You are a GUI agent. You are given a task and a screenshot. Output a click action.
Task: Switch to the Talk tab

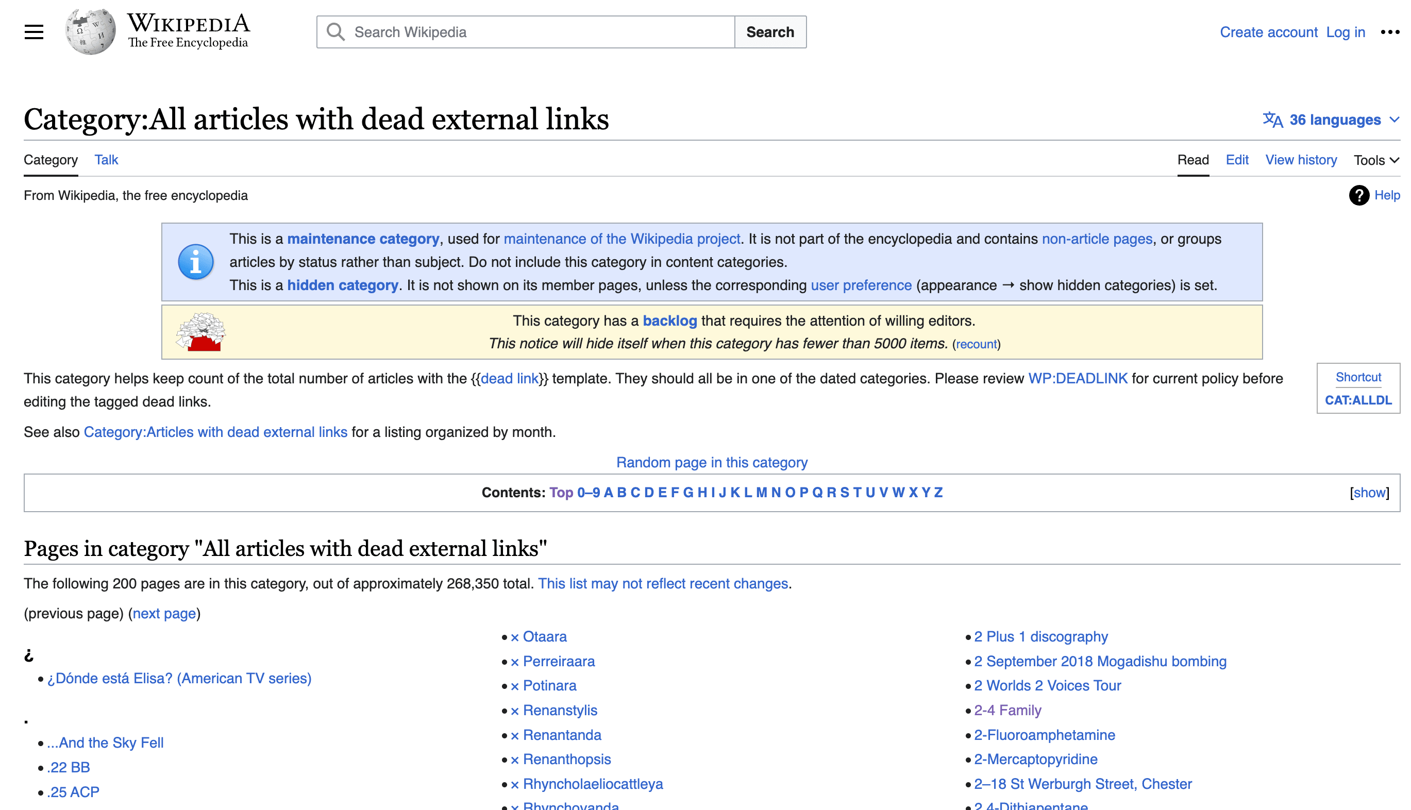(x=106, y=160)
